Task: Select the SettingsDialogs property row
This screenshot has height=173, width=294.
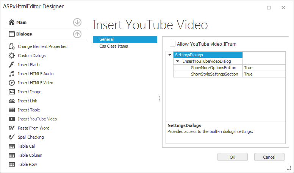Action: coord(208,55)
